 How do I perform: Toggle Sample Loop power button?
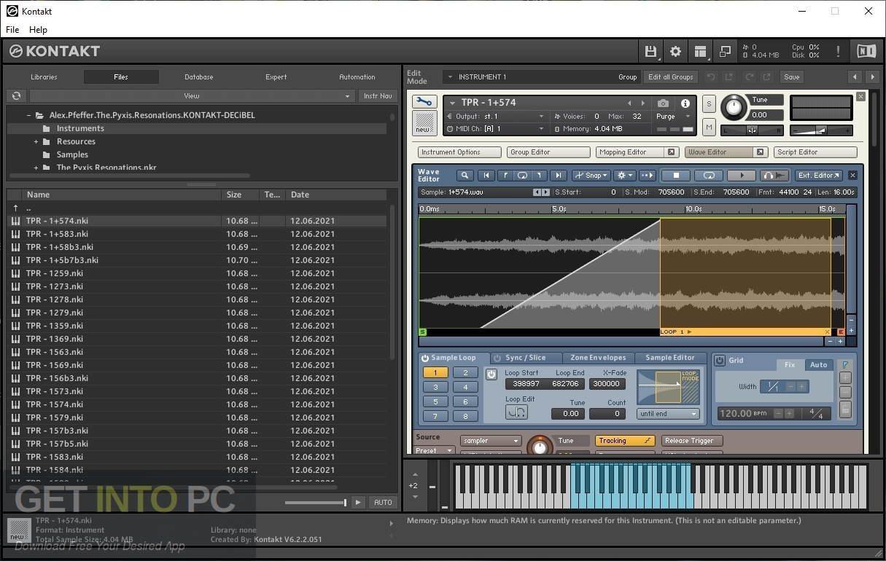coord(425,358)
